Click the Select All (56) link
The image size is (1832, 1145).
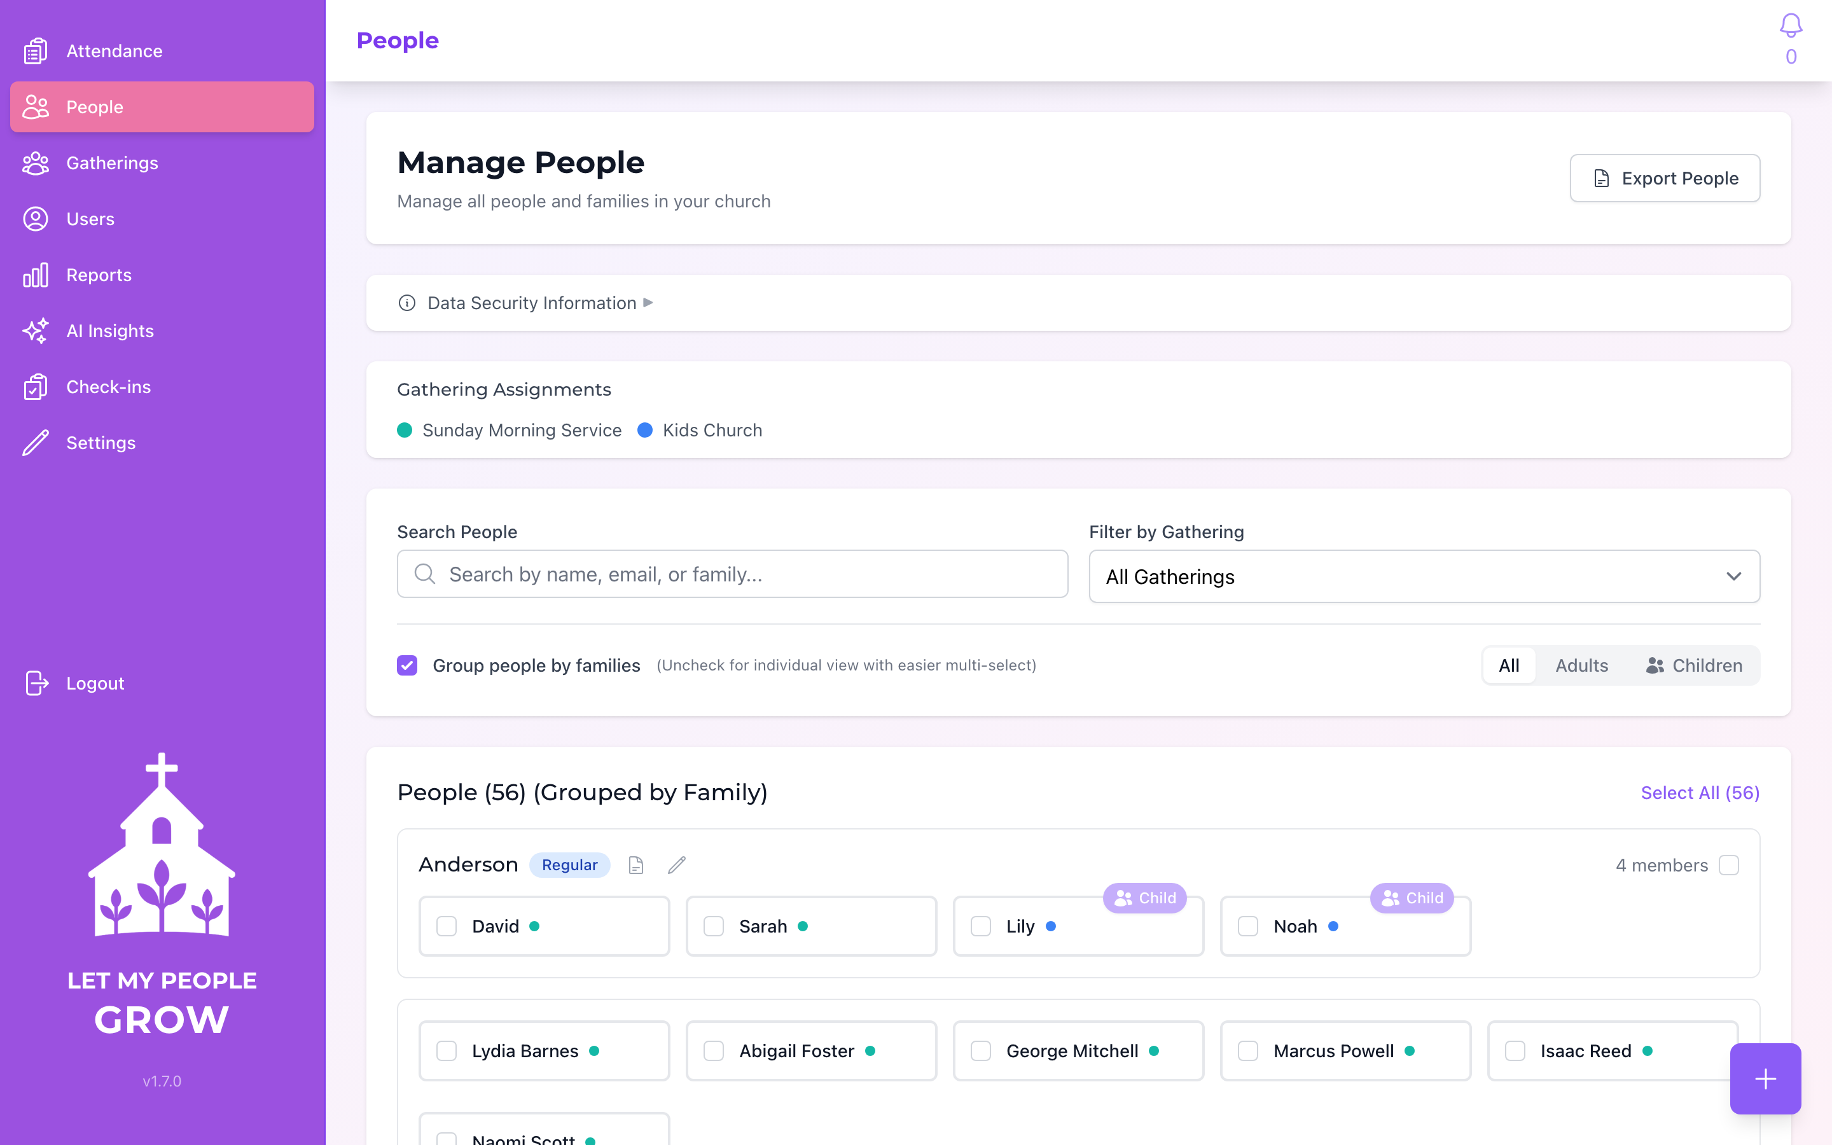[1700, 792]
